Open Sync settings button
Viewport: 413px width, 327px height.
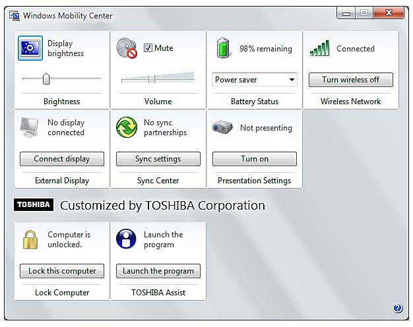pyautogui.click(x=158, y=159)
